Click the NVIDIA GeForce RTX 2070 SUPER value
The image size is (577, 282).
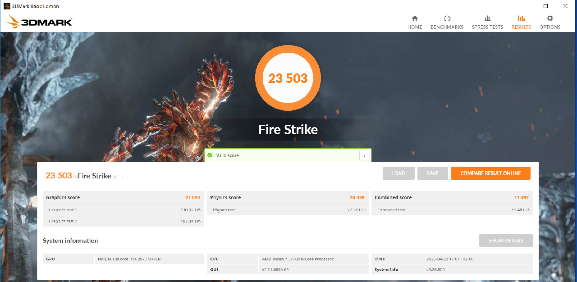click(x=129, y=259)
